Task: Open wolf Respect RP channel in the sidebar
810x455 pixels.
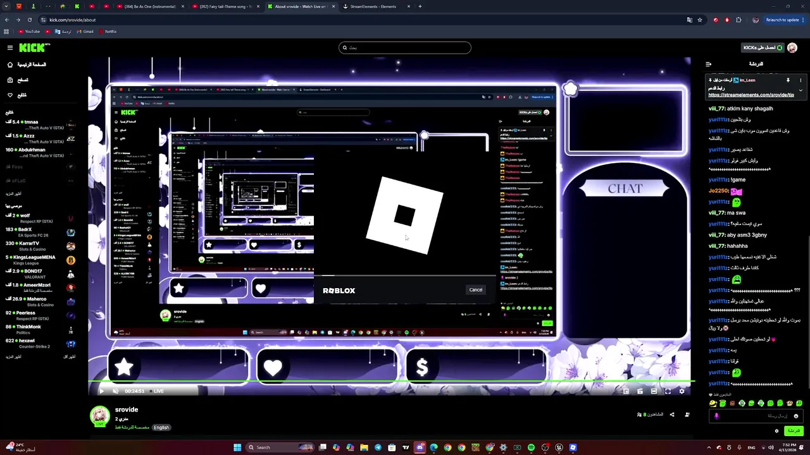Action: [40, 218]
